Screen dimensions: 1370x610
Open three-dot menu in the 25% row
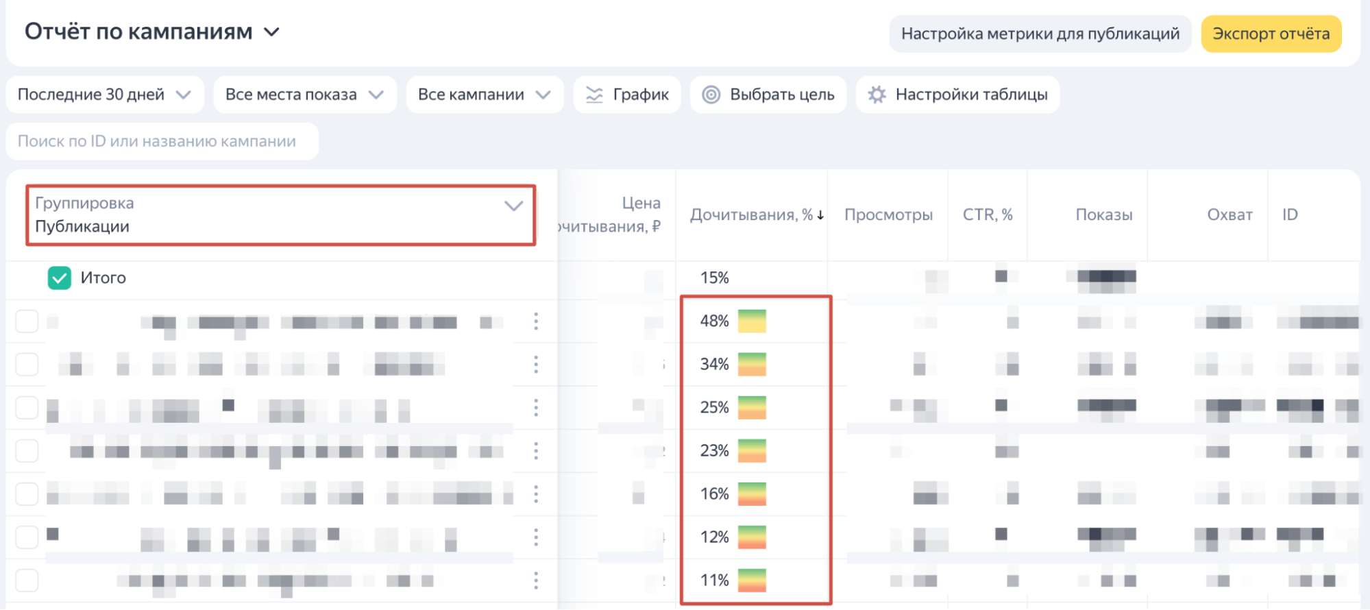pos(536,407)
